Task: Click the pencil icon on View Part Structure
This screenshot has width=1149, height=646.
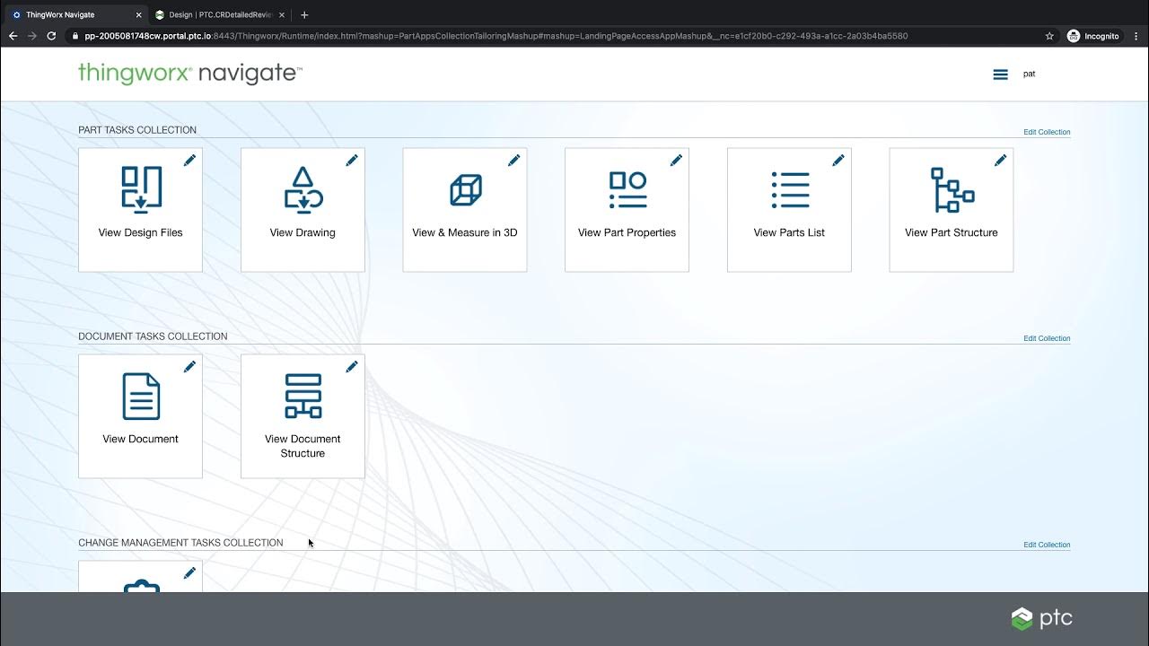Action: coord(1001,161)
